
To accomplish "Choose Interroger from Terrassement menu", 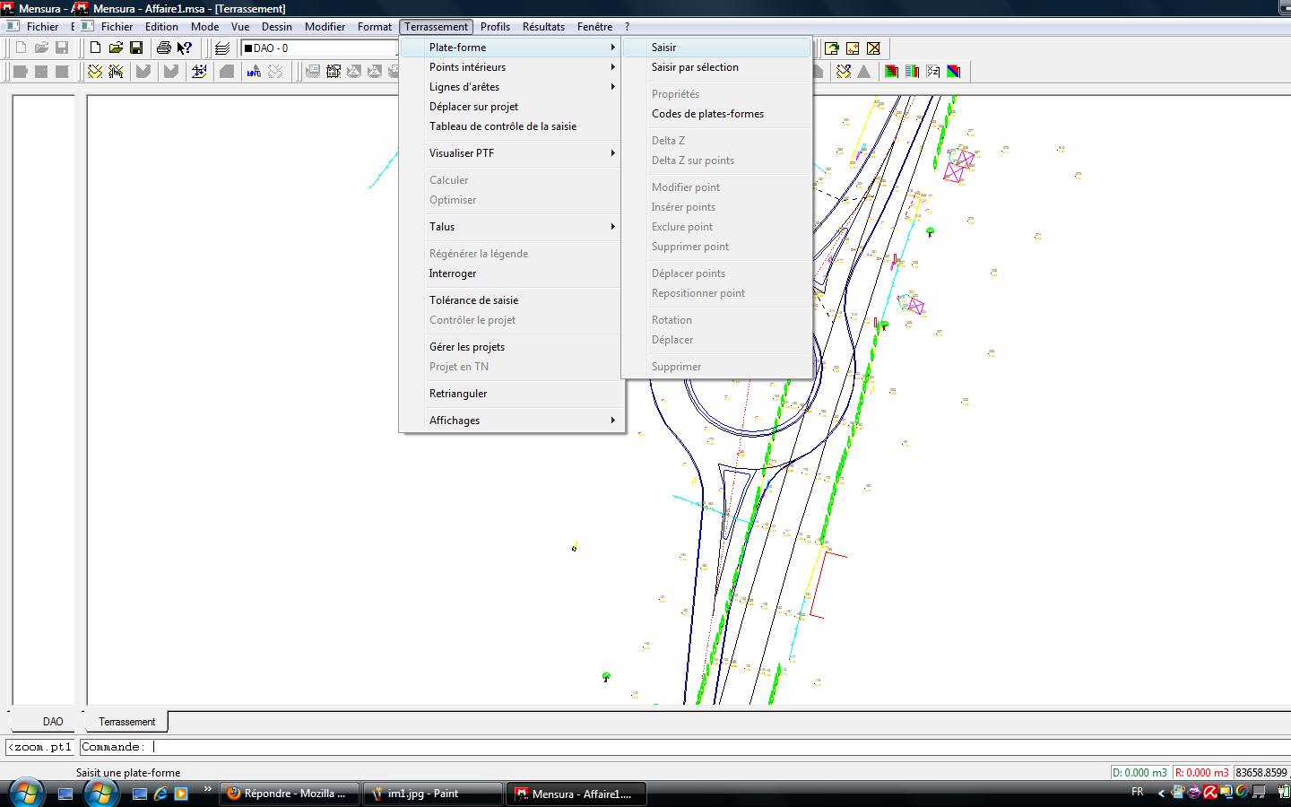I will pyautogui.click(x=513, y=273).
